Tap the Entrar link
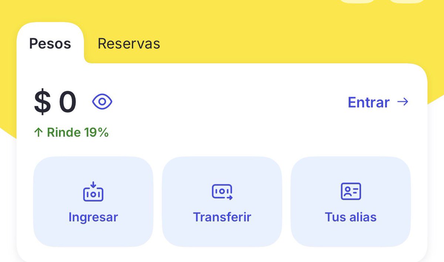Screen dimensions: 444x262 click(369, 102)
